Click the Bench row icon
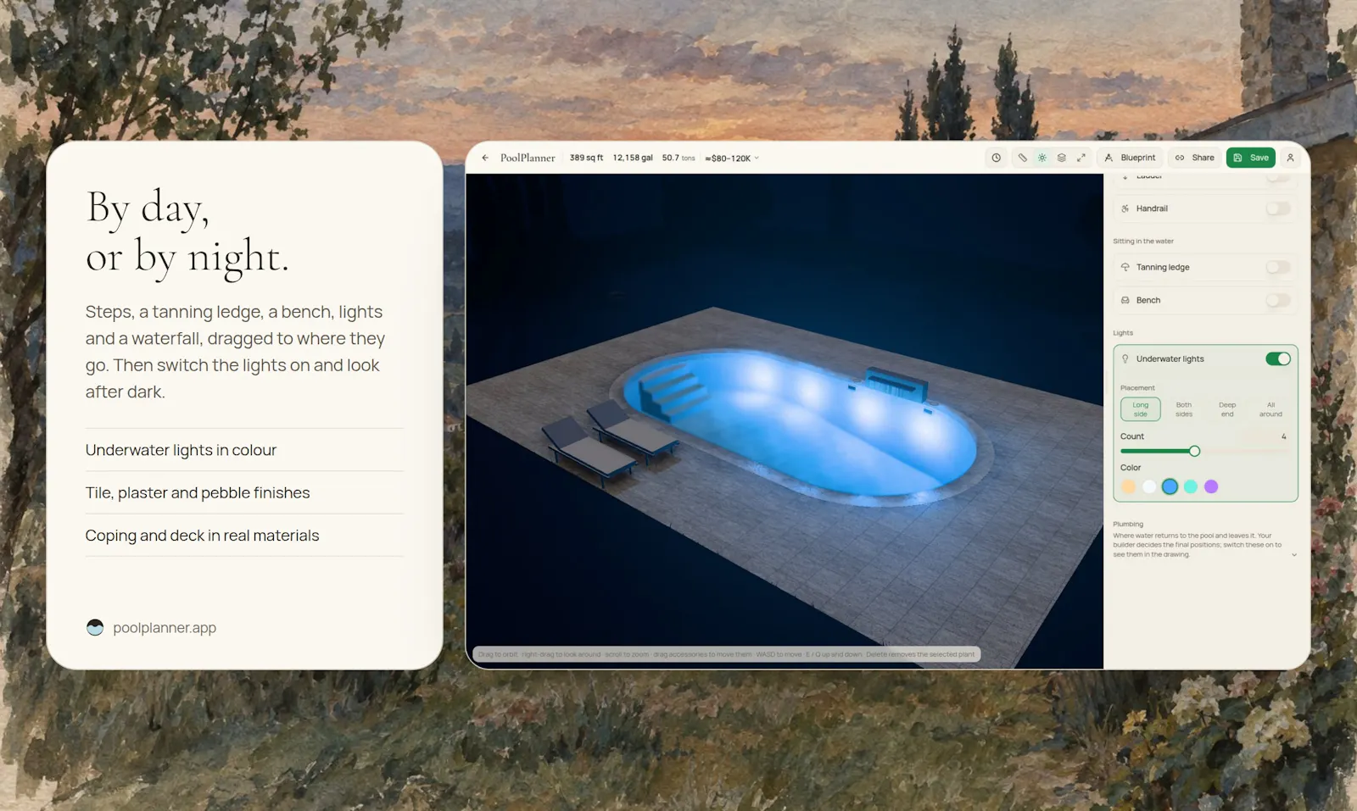 pos(1125,300)
